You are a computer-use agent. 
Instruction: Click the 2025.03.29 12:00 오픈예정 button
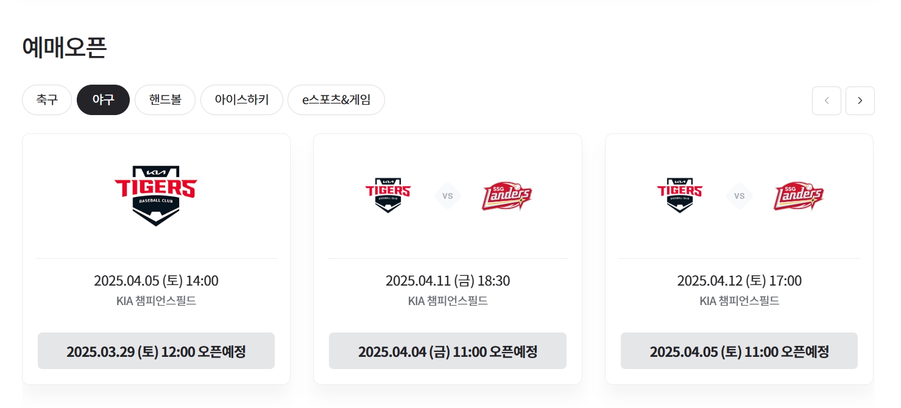pyautogui.click(x=156, y=351)
